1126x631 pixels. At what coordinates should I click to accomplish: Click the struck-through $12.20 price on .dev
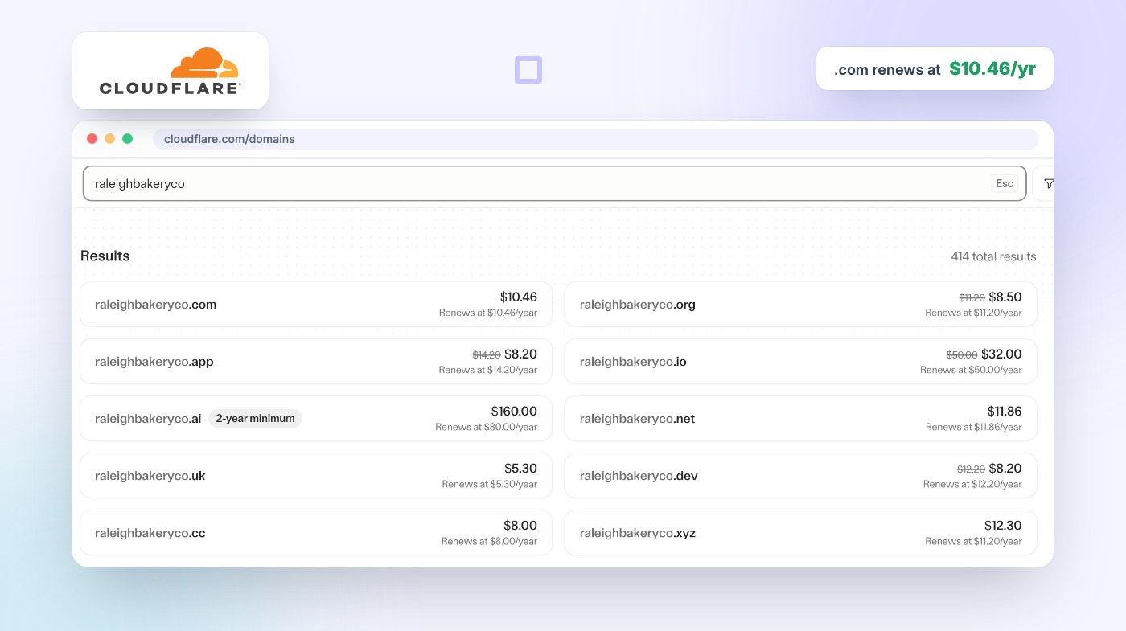[x=971, y=469]
